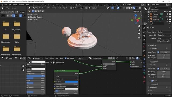172x97 pixels.
Task: Toggle render Noise Threshold checkbox
Action: point(158,69)
